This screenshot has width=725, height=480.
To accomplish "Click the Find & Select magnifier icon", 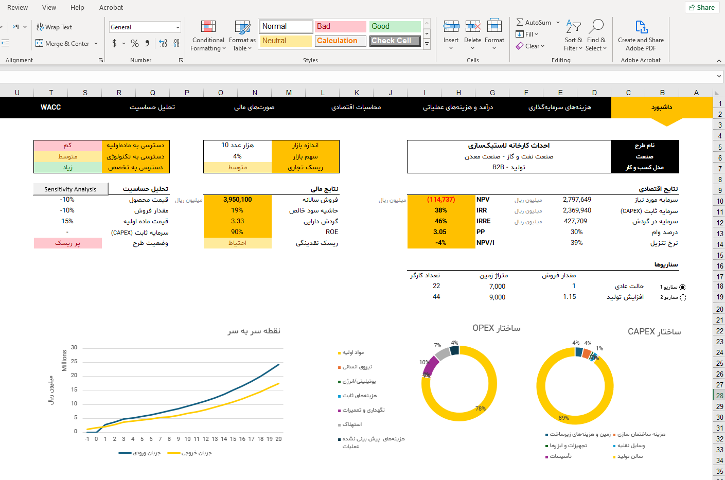I will coord(596,27).
